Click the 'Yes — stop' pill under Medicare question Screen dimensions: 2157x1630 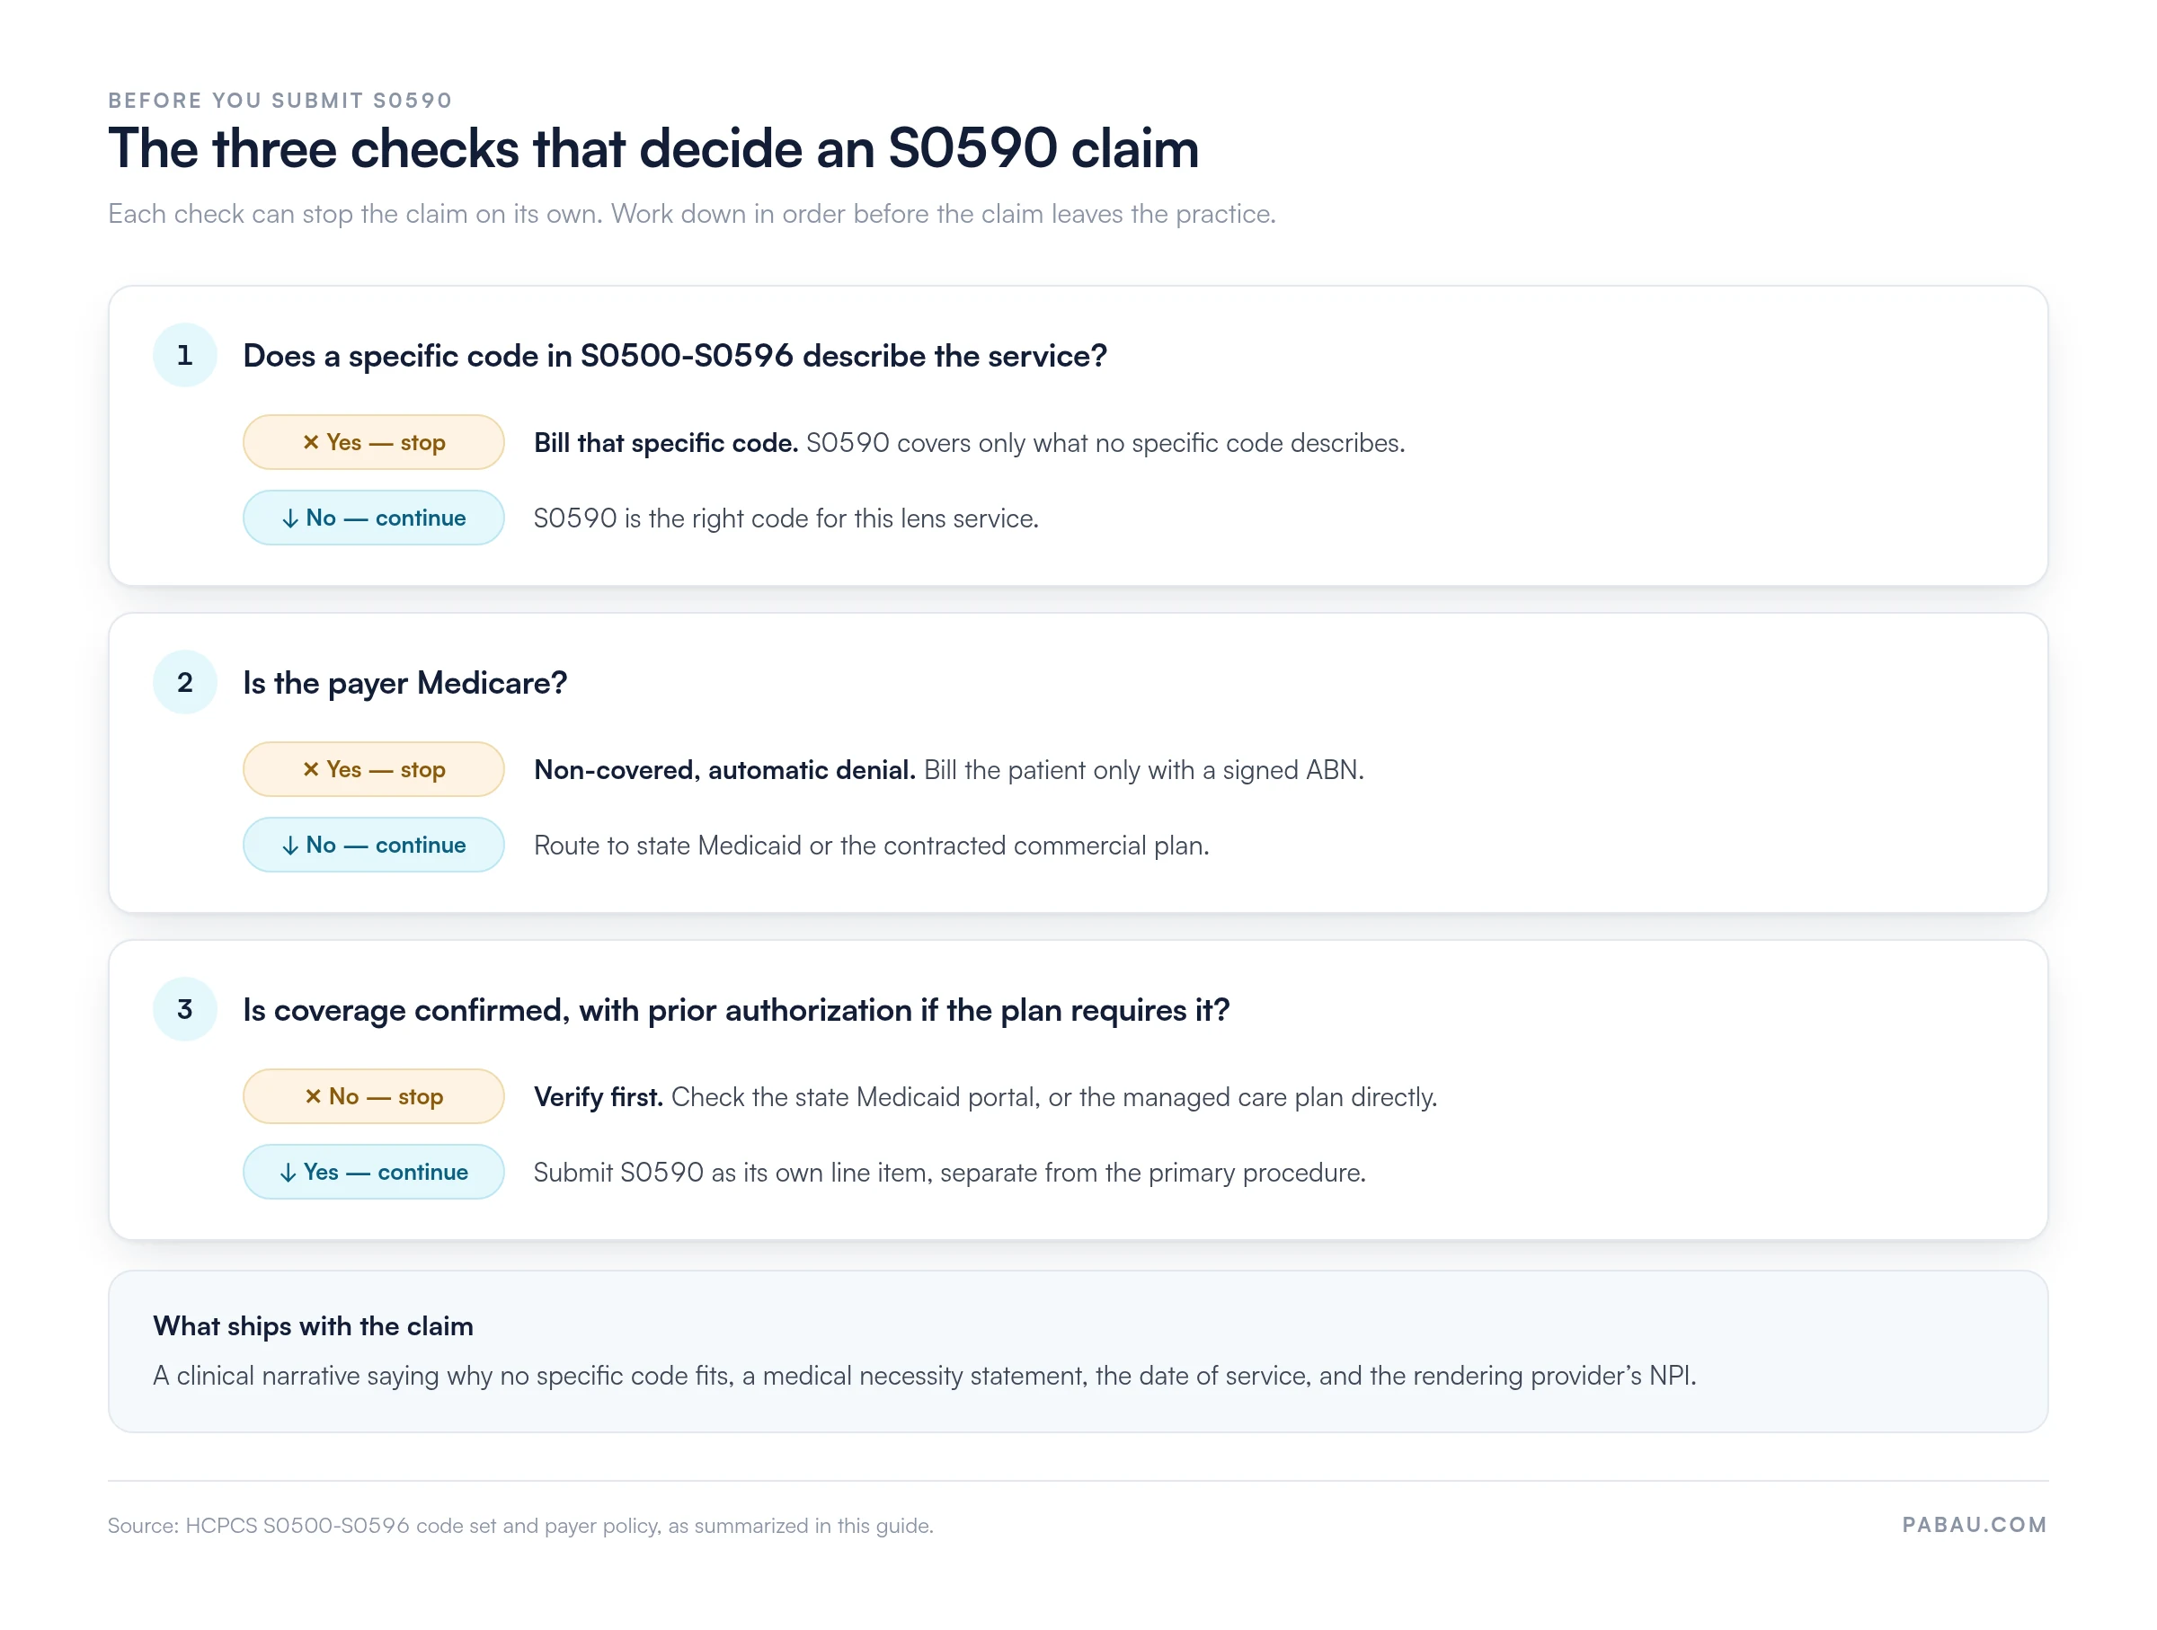click(374, 769)
